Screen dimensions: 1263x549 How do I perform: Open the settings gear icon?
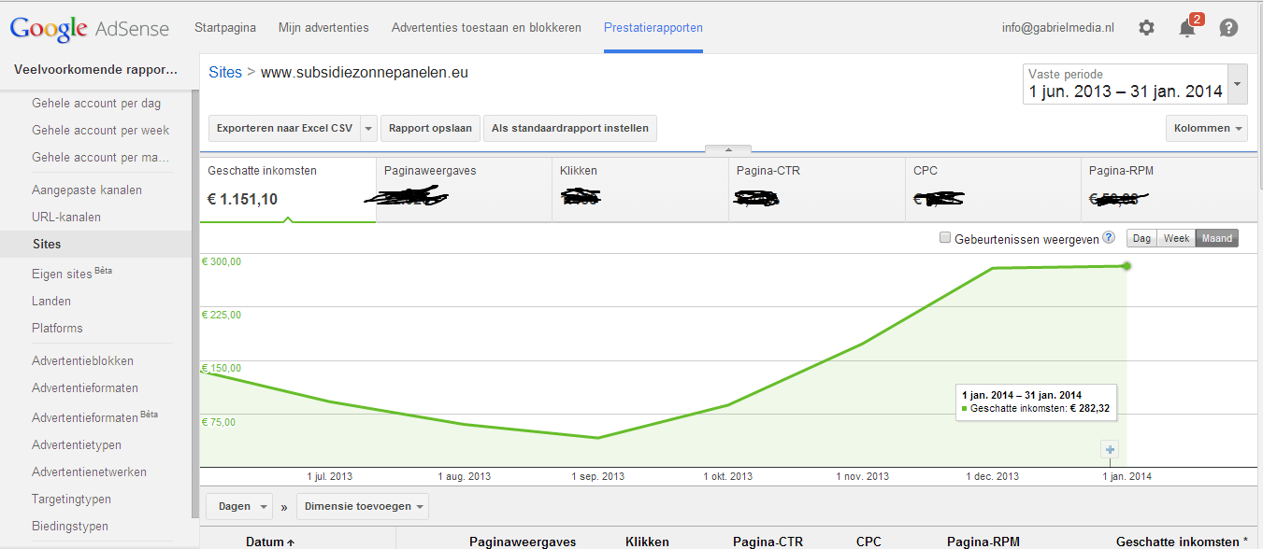point(1146,28)
